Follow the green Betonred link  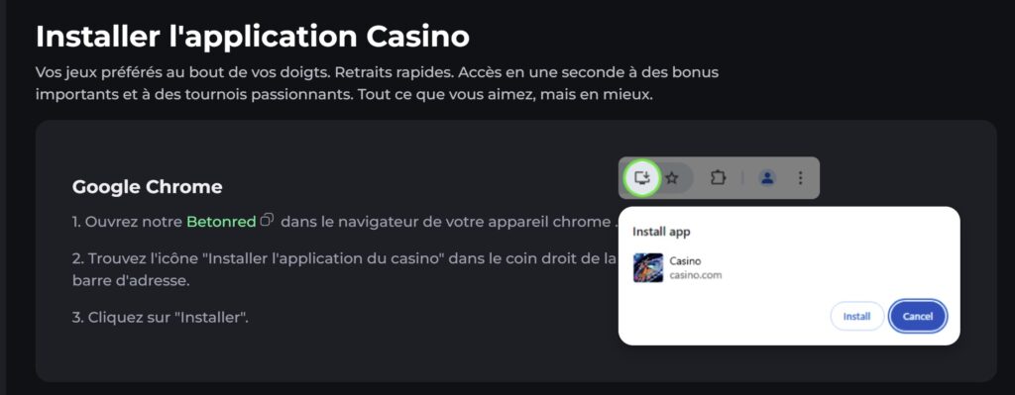tap(221, 222)
